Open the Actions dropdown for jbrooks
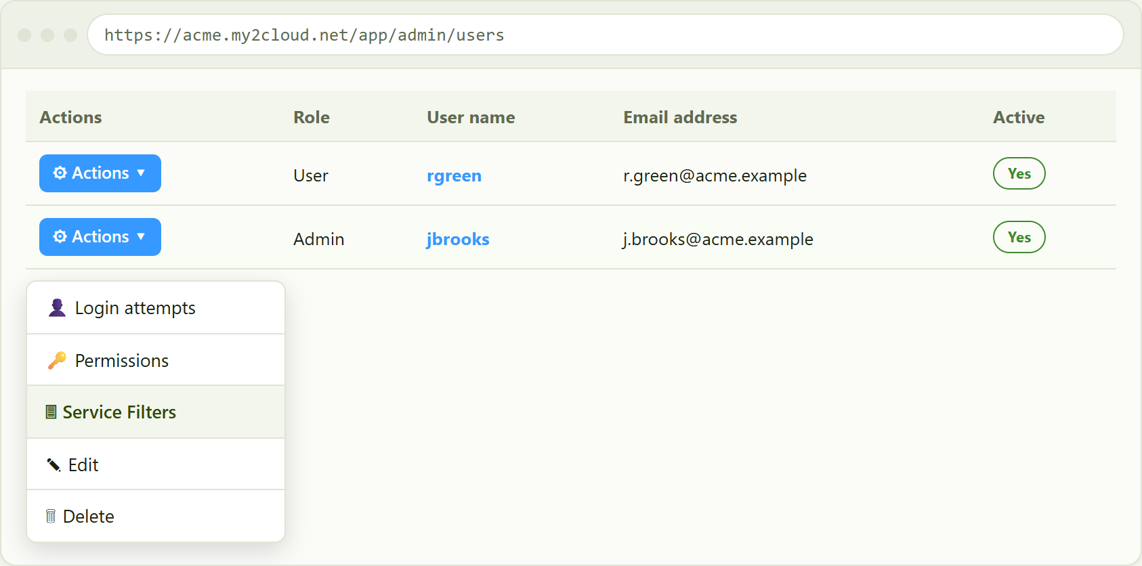1142x566 pixels. coord(100,237)
